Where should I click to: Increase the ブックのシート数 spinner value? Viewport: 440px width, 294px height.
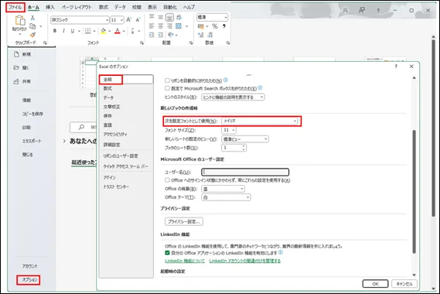pos(244,146)
